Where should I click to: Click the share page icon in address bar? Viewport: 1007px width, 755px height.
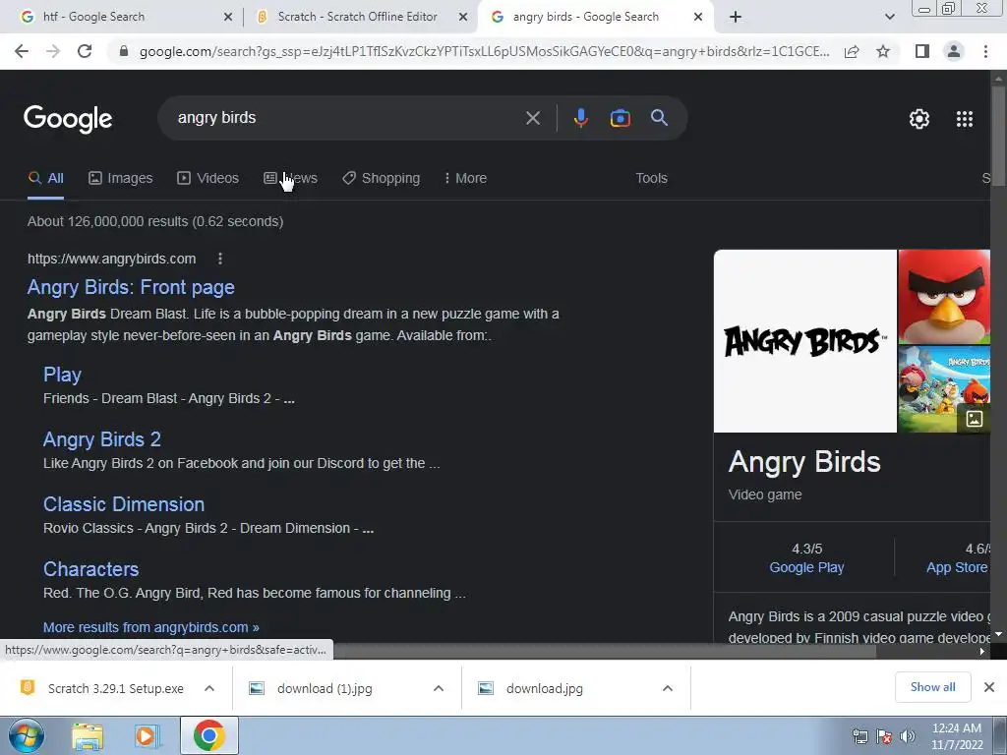point(852,51)
